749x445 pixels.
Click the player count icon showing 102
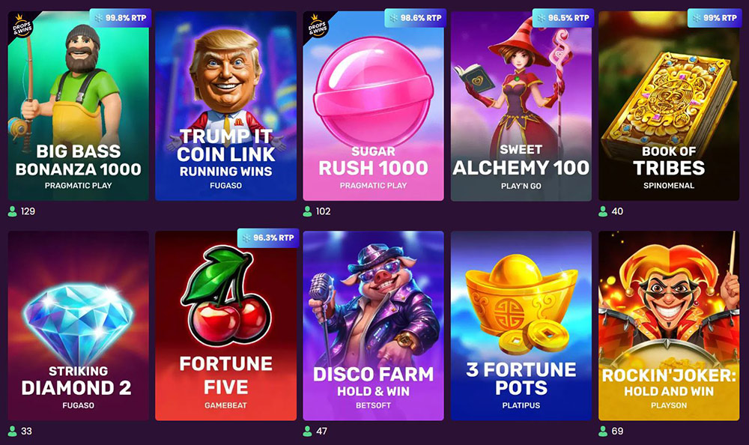(308, 211)
